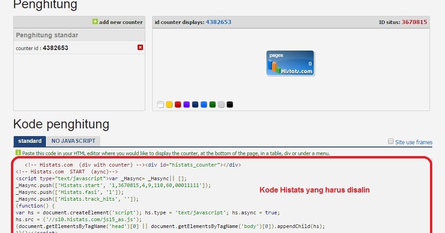The image size is (445, 233).
Task: Click the green plus add new counter icon
Action: click(x=95, y=21)
